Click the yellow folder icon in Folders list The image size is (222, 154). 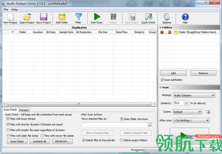click(x=176, y=32)
